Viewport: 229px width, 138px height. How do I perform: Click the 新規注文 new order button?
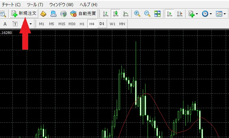24,14
